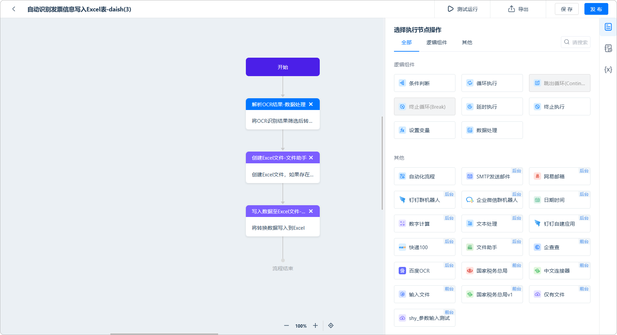Switch to the 全部 tab

pos(406,43)
